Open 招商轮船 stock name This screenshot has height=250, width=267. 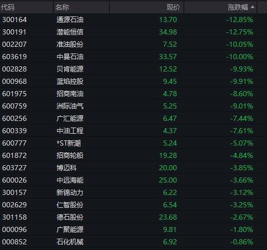pyautogui.click(x=70, y=155)
